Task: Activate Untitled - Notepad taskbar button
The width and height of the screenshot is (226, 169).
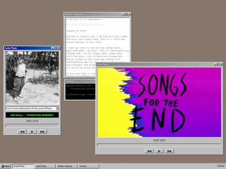Action: click(67, 166)
